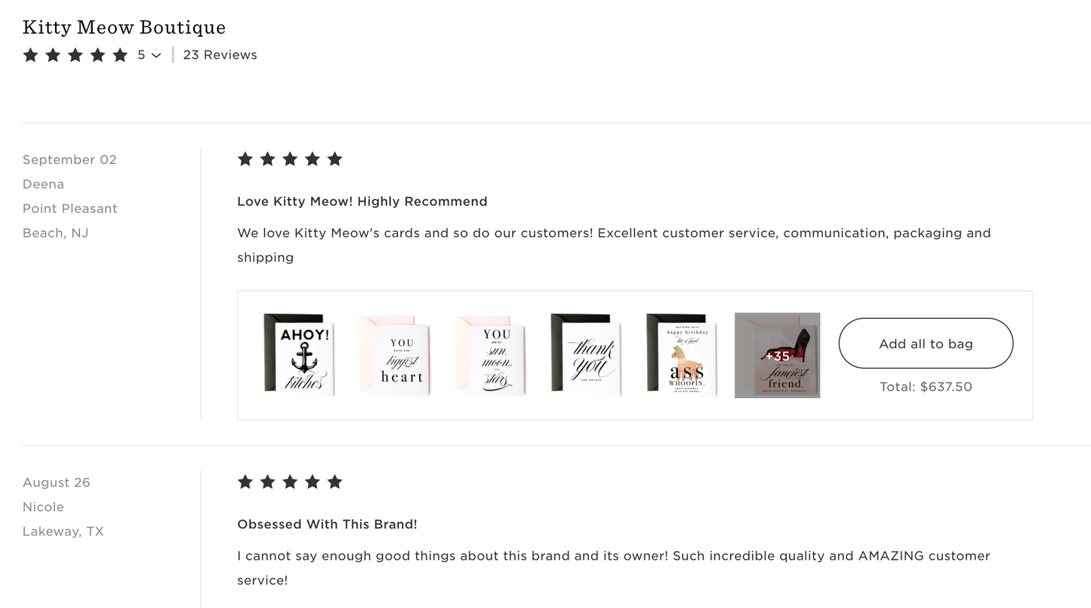Click reviewer name 'Nicole'
The image size is (1091, 608).
click(43, 507)
